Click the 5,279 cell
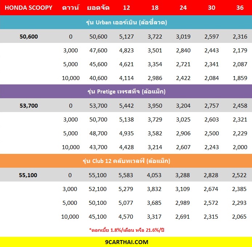The image size is (252, 247). click(x=126, y=189)
